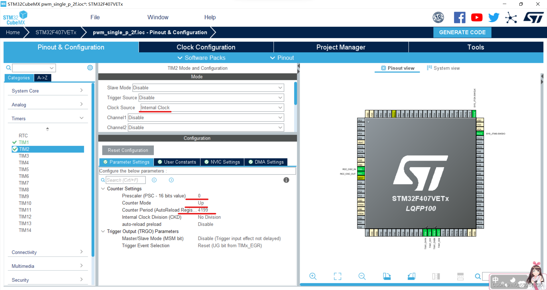
Task: Click pinout pin search magnifier
Action: 478,276
